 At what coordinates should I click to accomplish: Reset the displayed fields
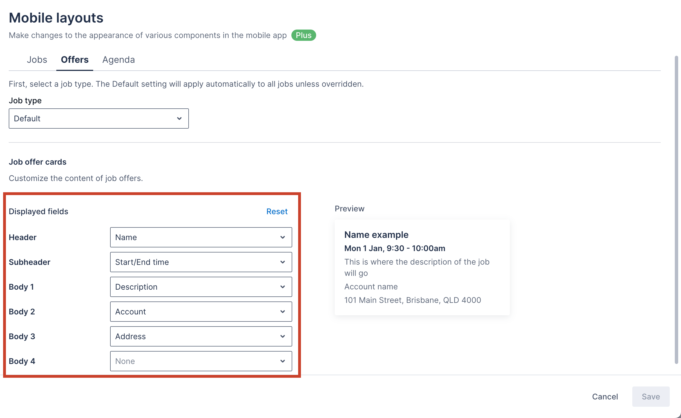[x=277, y=211]
